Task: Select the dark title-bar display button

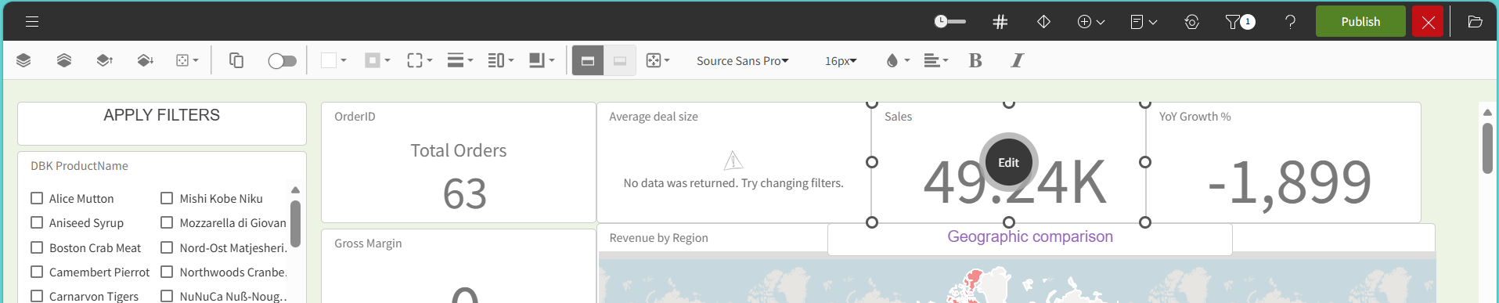Action: [x=588, y=60]
